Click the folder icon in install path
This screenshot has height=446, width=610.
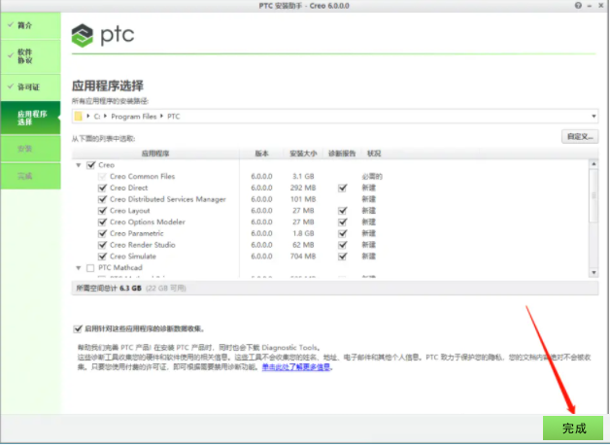click(x=79, y=116)
